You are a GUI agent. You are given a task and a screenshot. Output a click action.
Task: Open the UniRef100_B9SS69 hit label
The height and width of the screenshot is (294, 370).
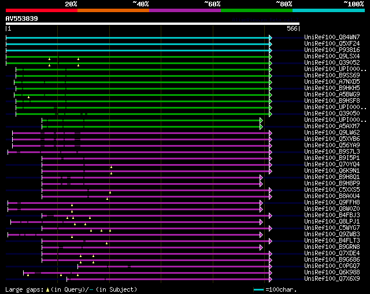coord(332,75)
